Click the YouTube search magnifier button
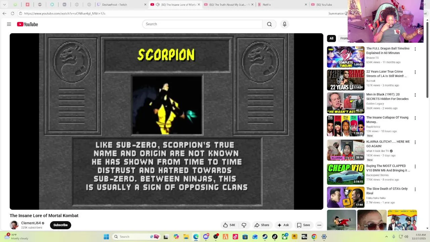 (269, 24)
